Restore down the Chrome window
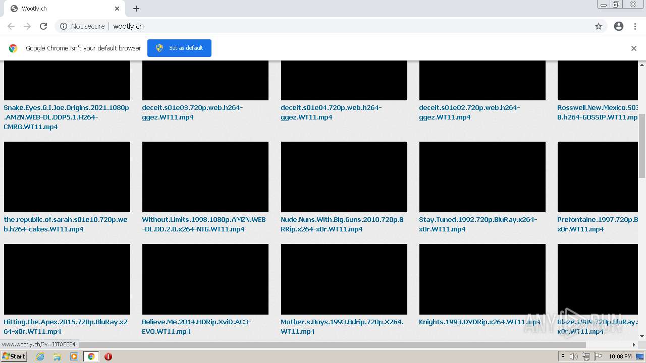Image resolution: width=646 pixels, height=363 pixels. coord(616,5)
